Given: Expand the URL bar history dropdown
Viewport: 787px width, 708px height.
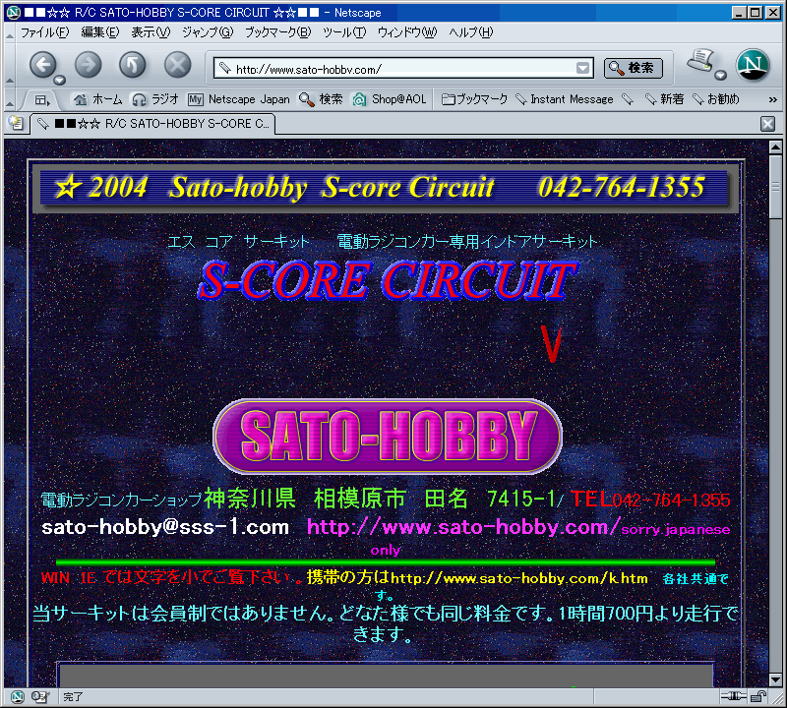Looking at the screenshot, I should (582, 68).
